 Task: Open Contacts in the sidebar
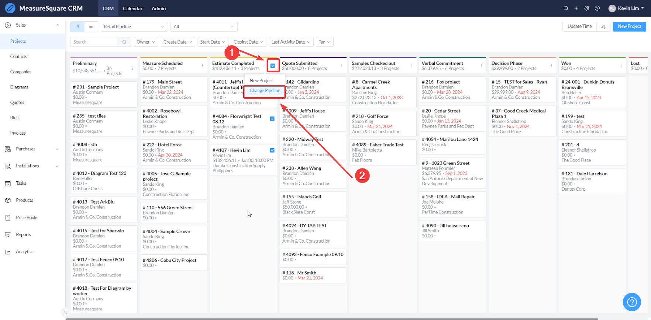[19, 56]
